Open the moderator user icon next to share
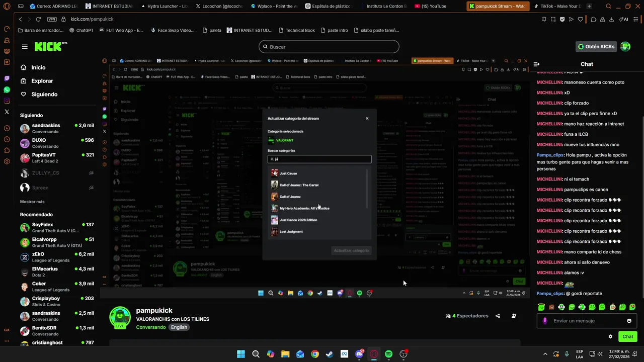 pyautogui.click(x=514, y=316)
